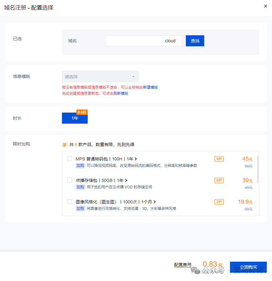Click the 惠 promotion icon
This screenshot has width=272, height=281.
(x=65, y=144)
